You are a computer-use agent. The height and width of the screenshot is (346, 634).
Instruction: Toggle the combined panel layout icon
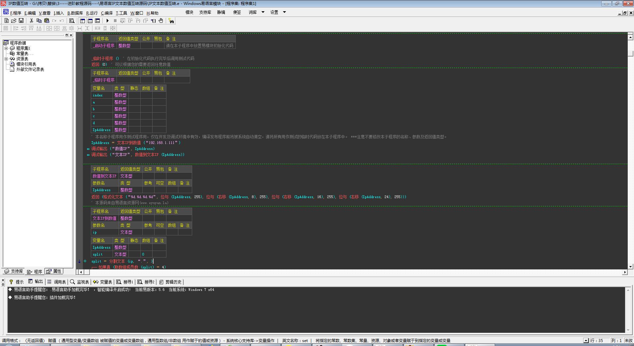point(97,20)
